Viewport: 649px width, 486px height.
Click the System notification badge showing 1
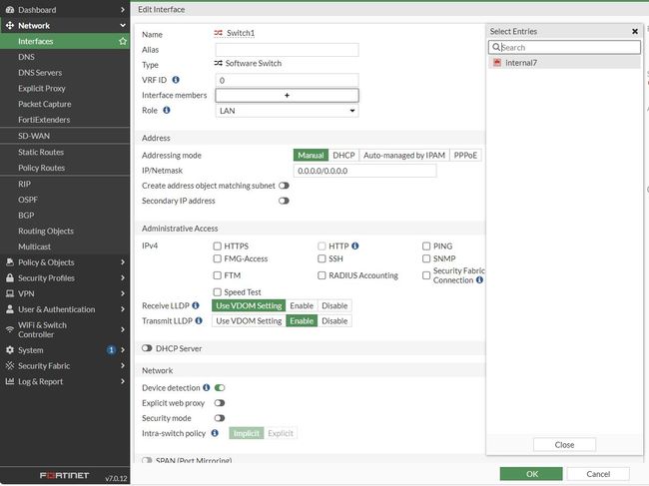pyautogui.click(x=111, y=350)
